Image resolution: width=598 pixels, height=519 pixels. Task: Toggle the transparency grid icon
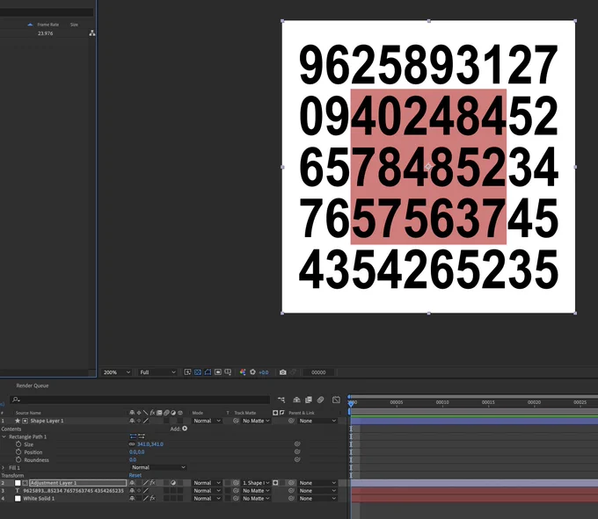pos(198,372)
